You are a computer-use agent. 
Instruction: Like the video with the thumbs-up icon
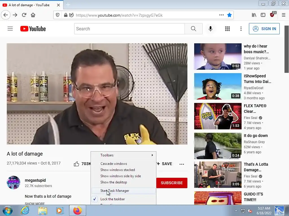(x=76, y=164)
